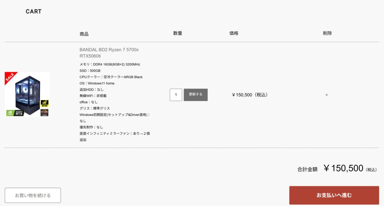Proceed with お支払いへ進む button
The image size is (384, 206).
pyautogui.click(x=334, y=195)
